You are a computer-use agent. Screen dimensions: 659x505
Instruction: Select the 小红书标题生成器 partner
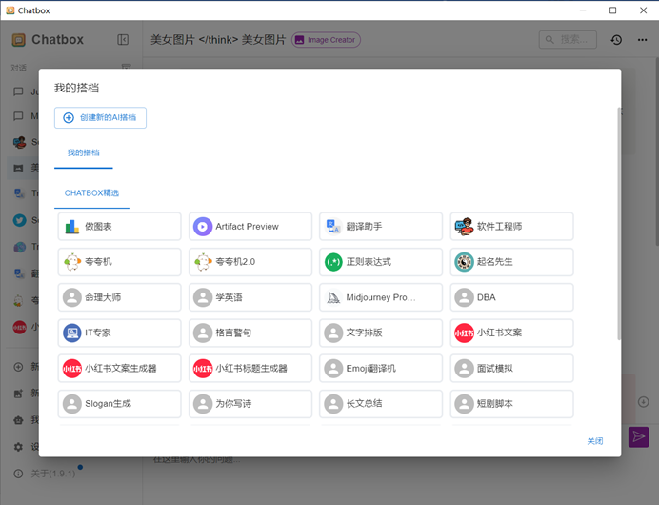(x=250, y=369)
